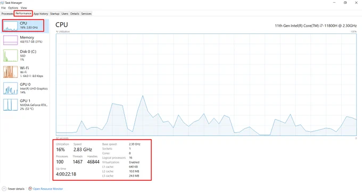Click the Fewer details text
Screen dimensions: 362x194
[x=16, y=189]
